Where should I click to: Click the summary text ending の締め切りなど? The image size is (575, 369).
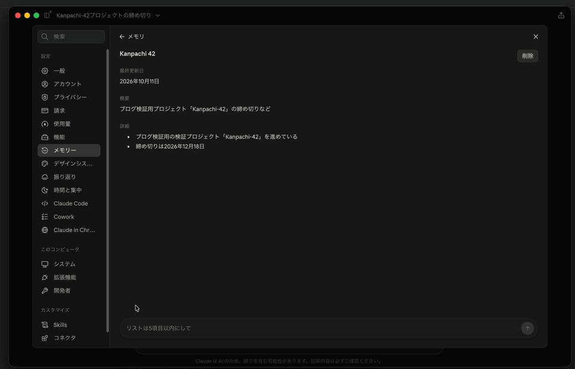tap(195, 109)
